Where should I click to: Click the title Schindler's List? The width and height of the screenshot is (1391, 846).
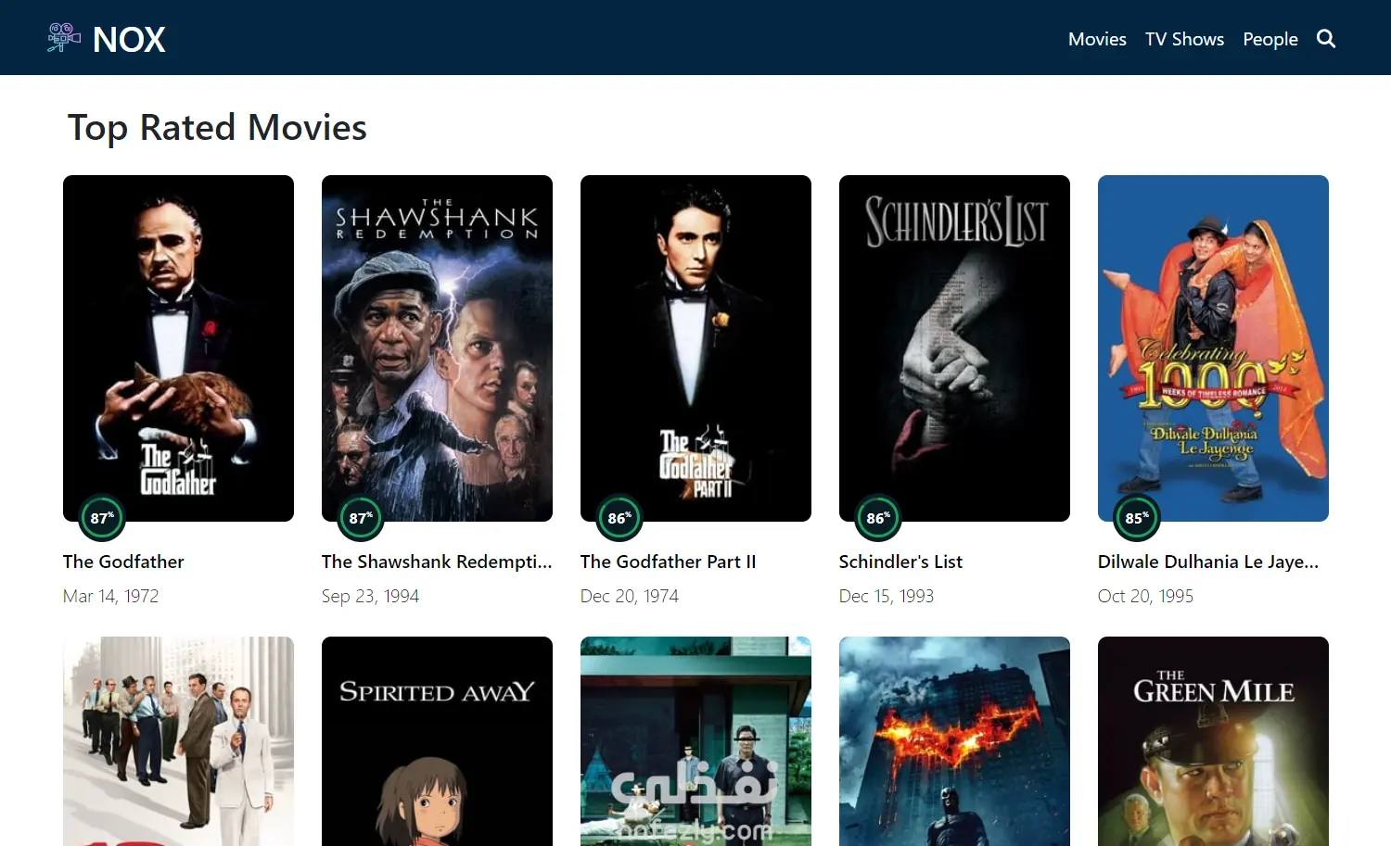point(900,562)
